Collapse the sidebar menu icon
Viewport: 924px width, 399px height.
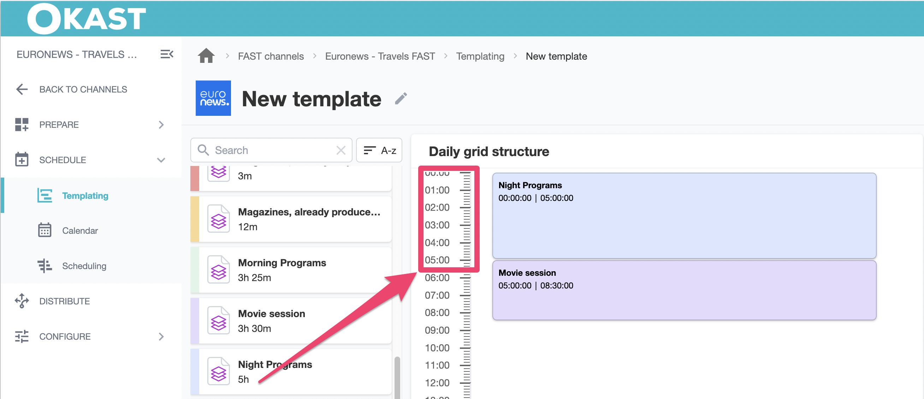point(166,54)
